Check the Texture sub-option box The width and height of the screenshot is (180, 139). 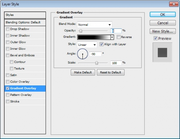pyautogui.click(x=11, y=68)
